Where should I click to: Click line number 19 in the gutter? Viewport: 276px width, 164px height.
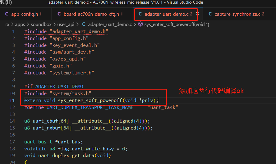[12, 156]
